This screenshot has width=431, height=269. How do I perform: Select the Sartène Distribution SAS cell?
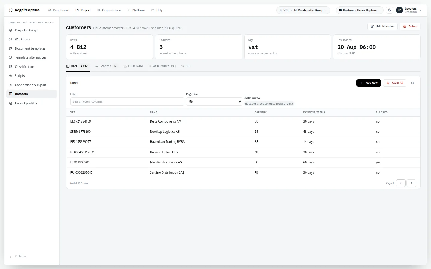coord(167,173)
